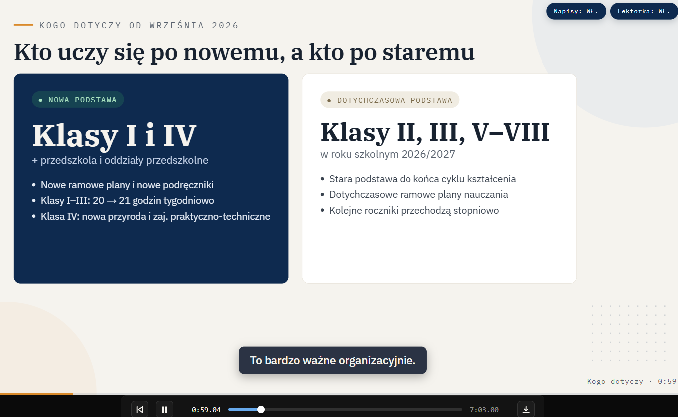Click the heading Klasy II, III, V–VIII
The height and width of the screenshot is (417, 678).
tap(435, 132)
